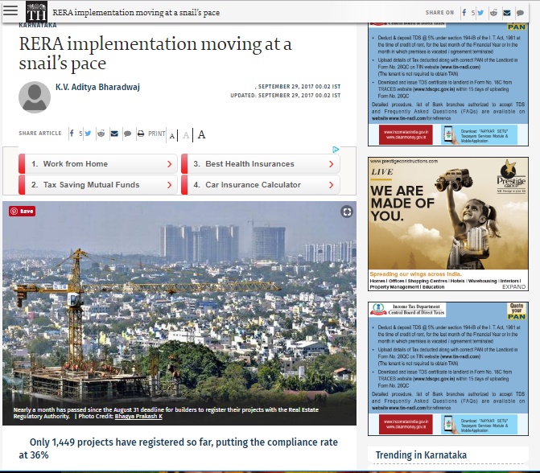
Task: Click the AdChoices icon above ad links
Action: pyautogui.click(x=336, y=150)
